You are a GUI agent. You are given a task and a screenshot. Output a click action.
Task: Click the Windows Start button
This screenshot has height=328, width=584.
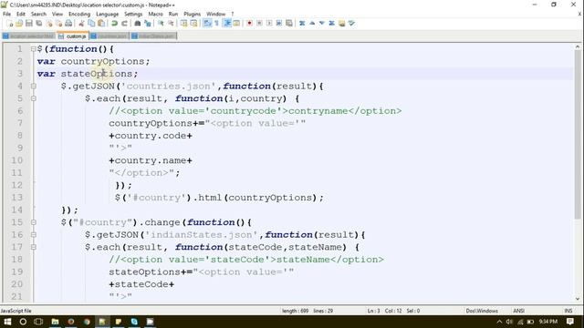pos(7,322)
